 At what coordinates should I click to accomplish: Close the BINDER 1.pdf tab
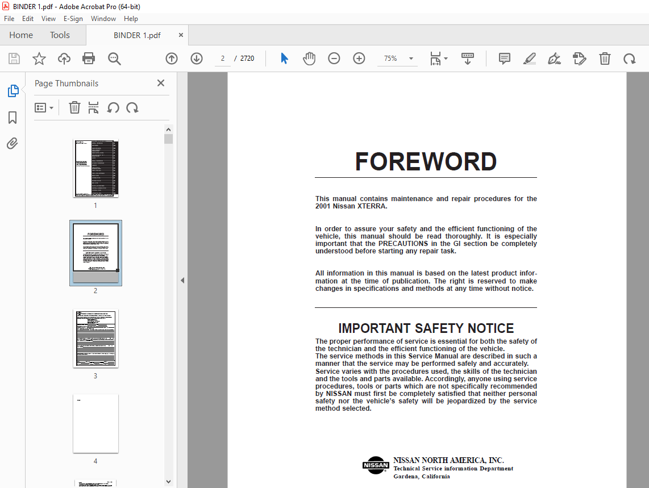[181, 35]
